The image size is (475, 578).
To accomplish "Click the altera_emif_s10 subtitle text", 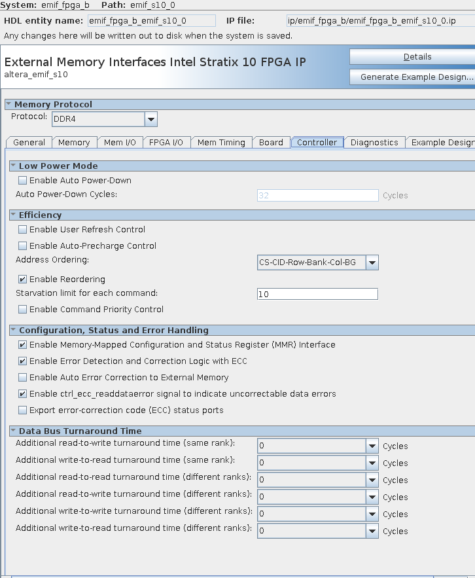I will [x=36, y=75].
